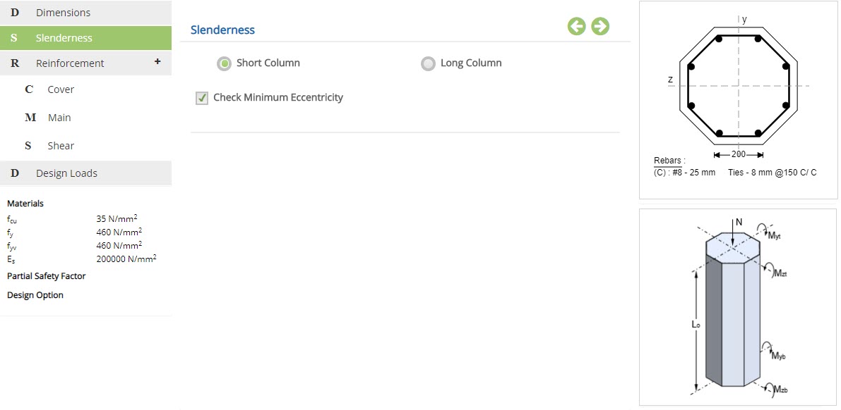Select the Short Column radio button
The image size is (841, 410).
[x=224, y=63]
